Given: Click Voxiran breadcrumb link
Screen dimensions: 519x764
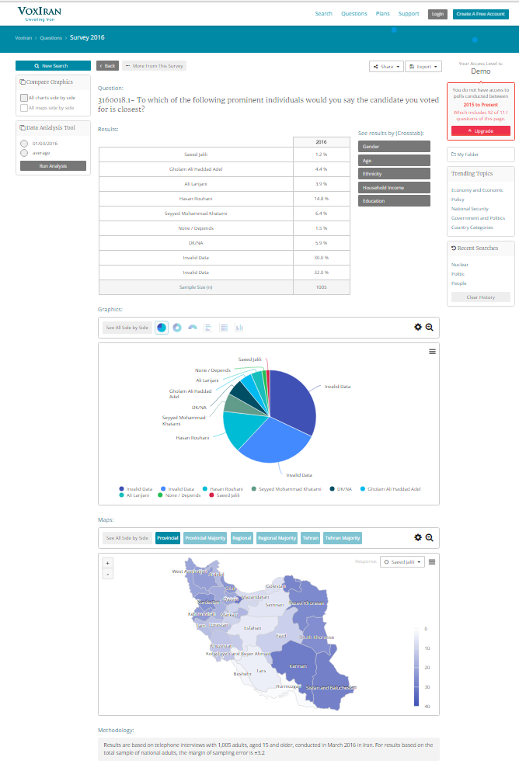Looking at the screenshot, I should [23, 38].
